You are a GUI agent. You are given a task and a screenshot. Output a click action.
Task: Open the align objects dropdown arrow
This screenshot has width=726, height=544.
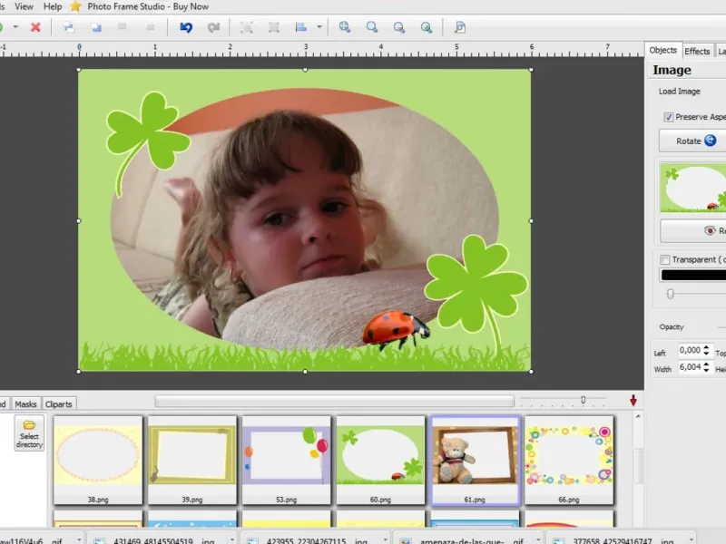(319, 27)
